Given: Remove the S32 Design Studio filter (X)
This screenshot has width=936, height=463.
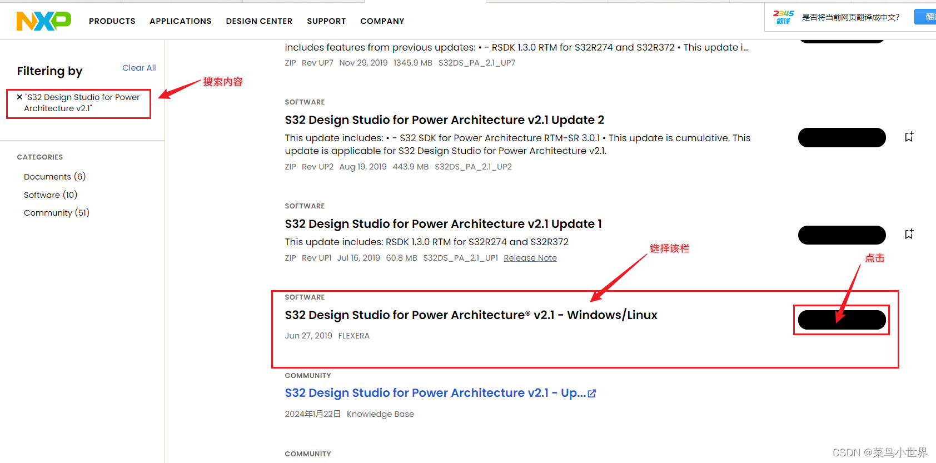Looking at the screenshot, I should [x=19, y=97].
